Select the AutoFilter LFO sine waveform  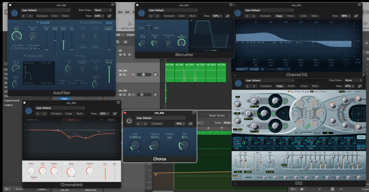(78, 83)
